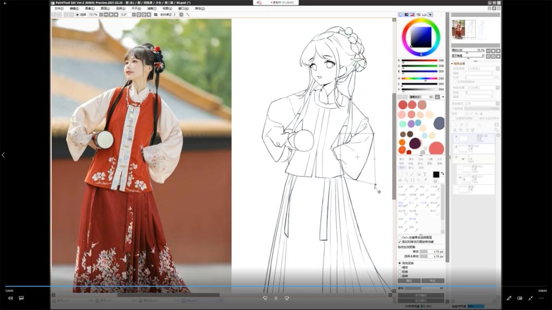Uncheck the 剪切和移动无需按修饰键 checkbox
Viewport: 552px width, 310px height.
[x=399, y=242]
